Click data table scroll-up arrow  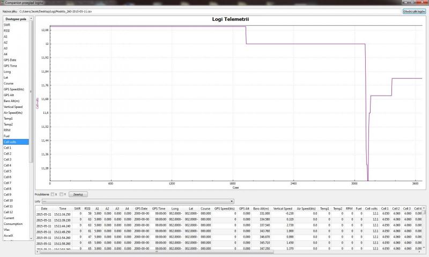pos(424,208)
